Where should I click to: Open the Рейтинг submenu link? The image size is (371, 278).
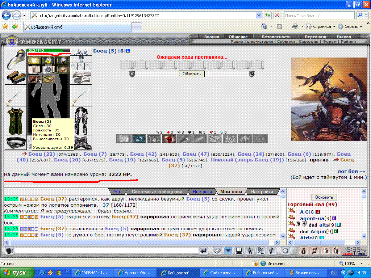click(x=349, y=41)
